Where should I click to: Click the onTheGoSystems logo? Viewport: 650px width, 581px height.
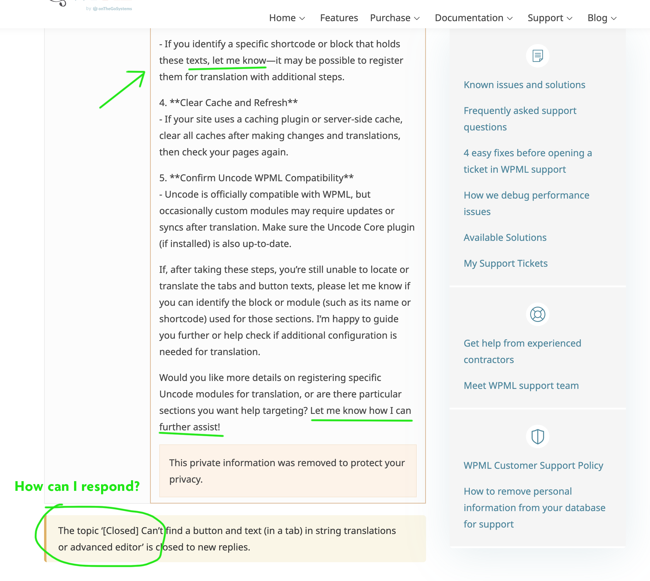(112, 9)
